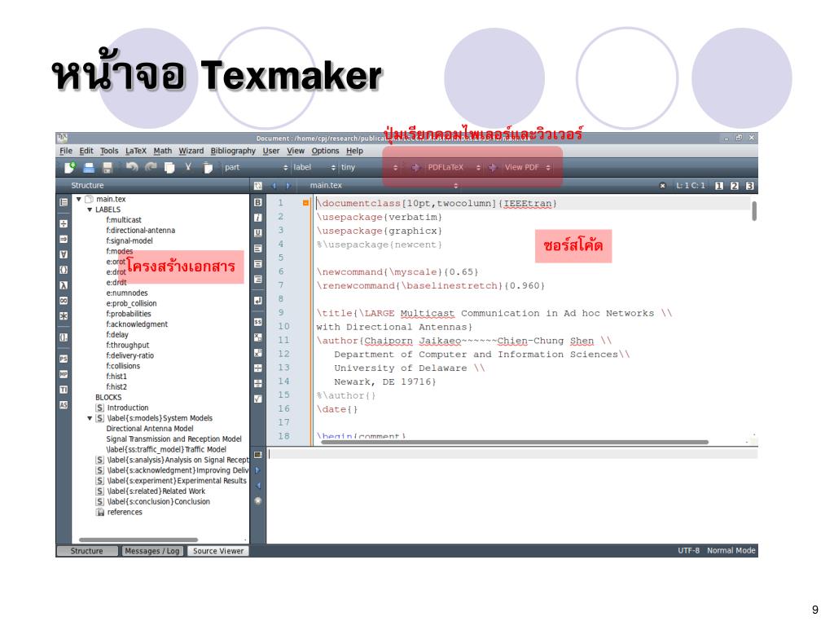The width and height of the screenshot is (834, 626).
Task: Apply bold with the B editor icon
Action: click(x=258, y=202)
